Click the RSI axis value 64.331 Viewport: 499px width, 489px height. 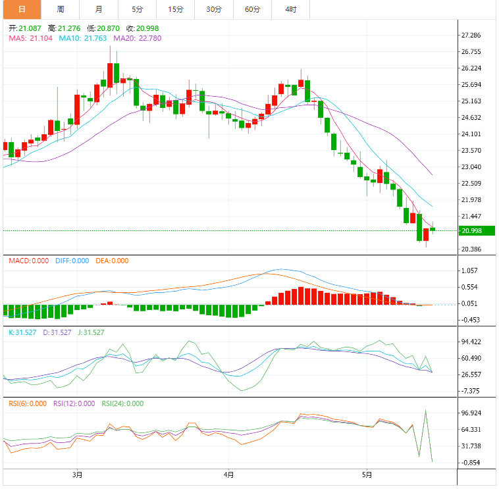(x=471, y=430)
